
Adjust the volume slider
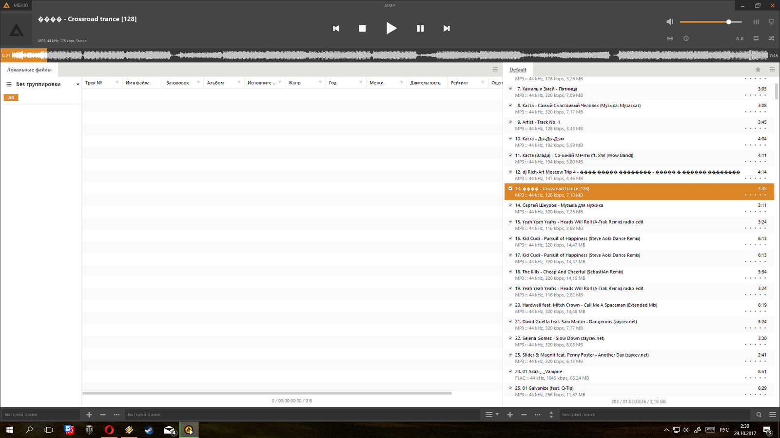click(x=711, y=22)
